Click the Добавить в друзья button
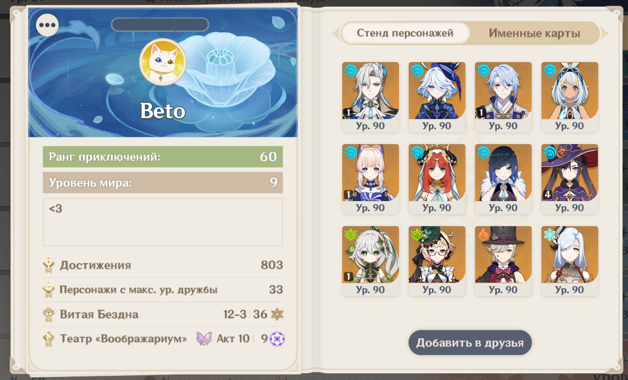This screenshot has width=628, height=380. (470, 343)
